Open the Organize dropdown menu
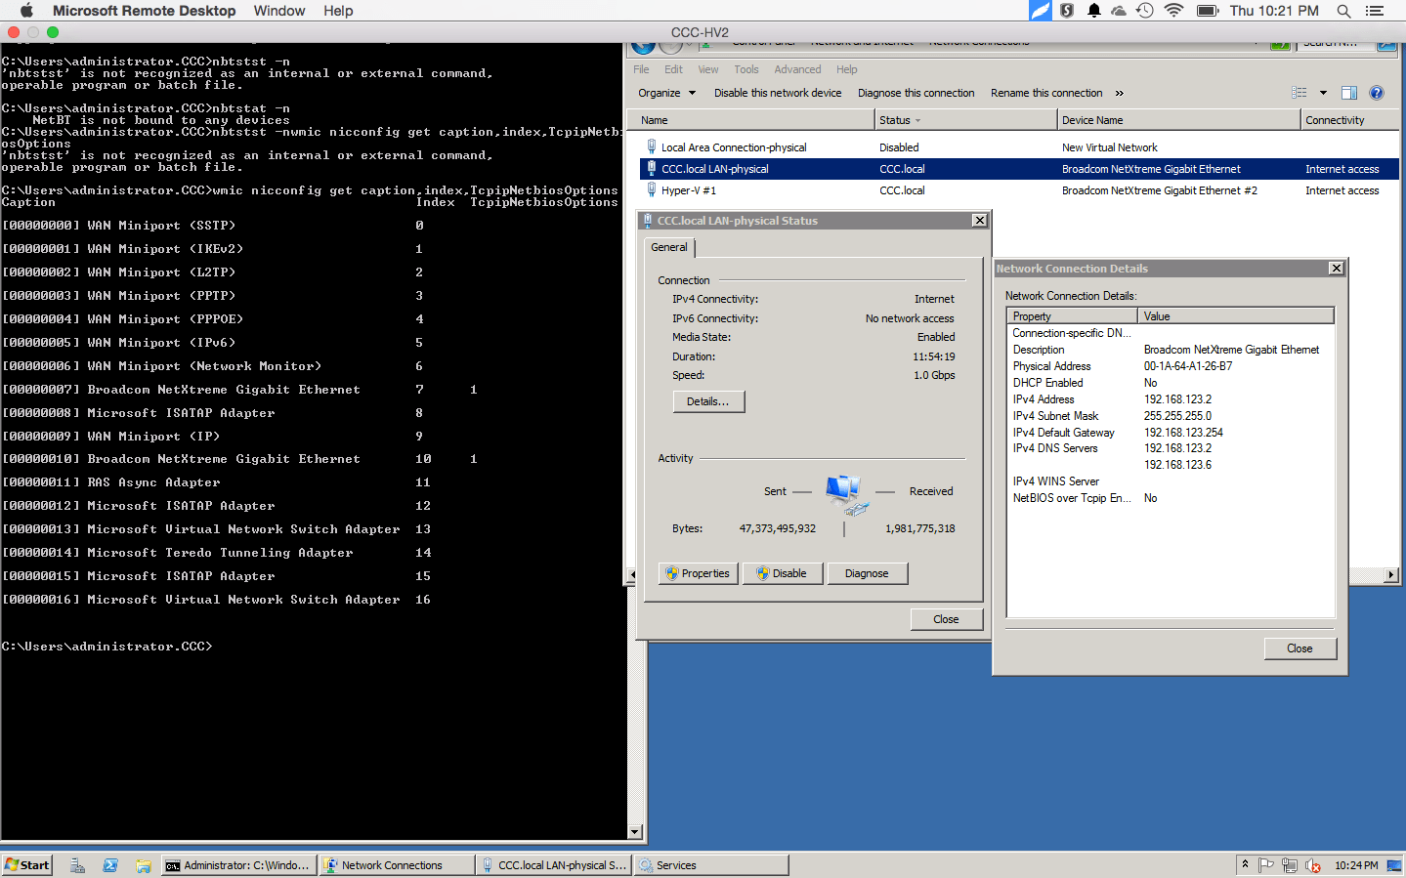Screen dimensions: 1406x878 tap(667, 93)
